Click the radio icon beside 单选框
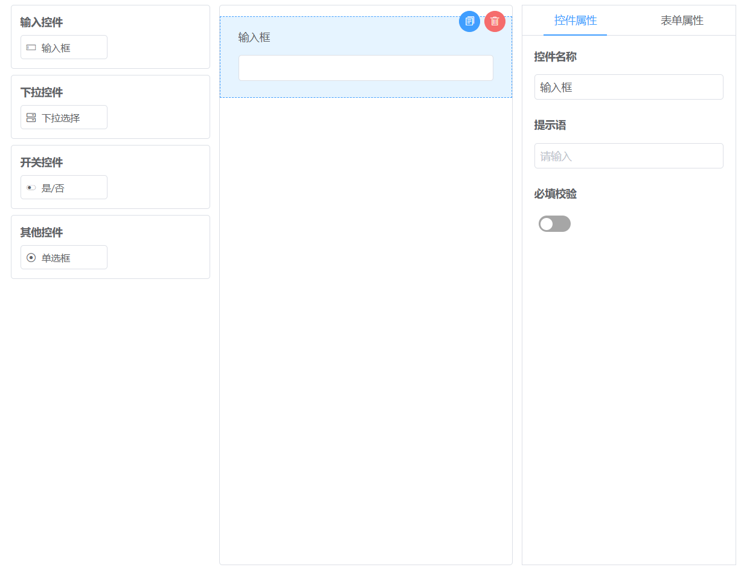 pyautogui.click(x=31, y=257)
